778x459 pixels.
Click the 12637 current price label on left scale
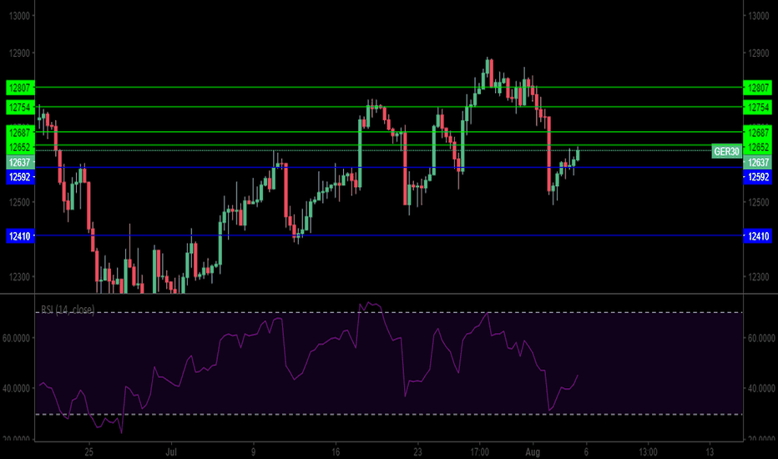20,162
